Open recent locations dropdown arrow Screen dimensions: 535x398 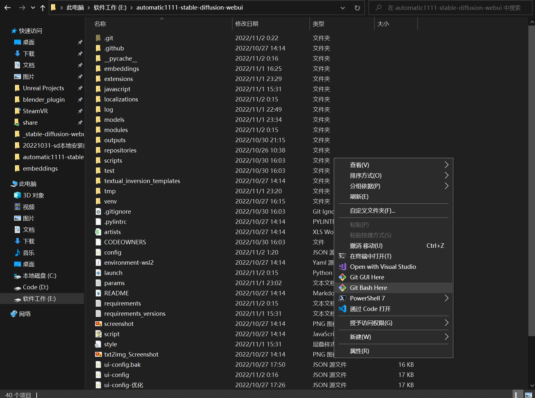(33, 8)
